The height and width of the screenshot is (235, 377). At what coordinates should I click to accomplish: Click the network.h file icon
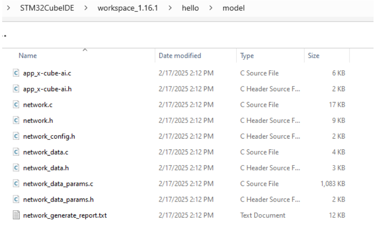(x=16, y=120)
